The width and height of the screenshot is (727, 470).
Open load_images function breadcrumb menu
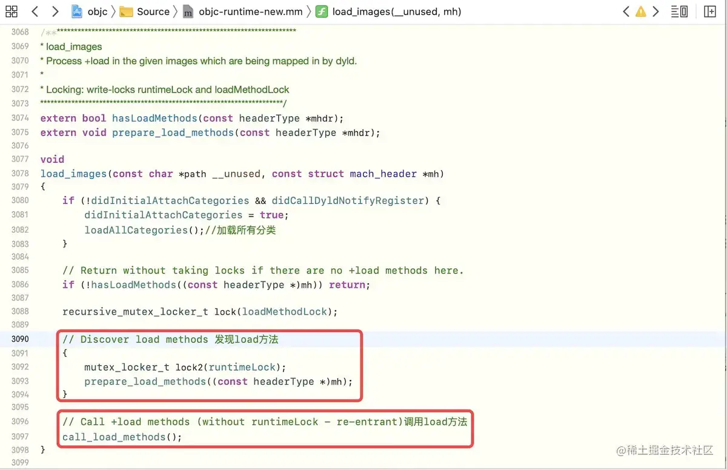pos(388,11)
